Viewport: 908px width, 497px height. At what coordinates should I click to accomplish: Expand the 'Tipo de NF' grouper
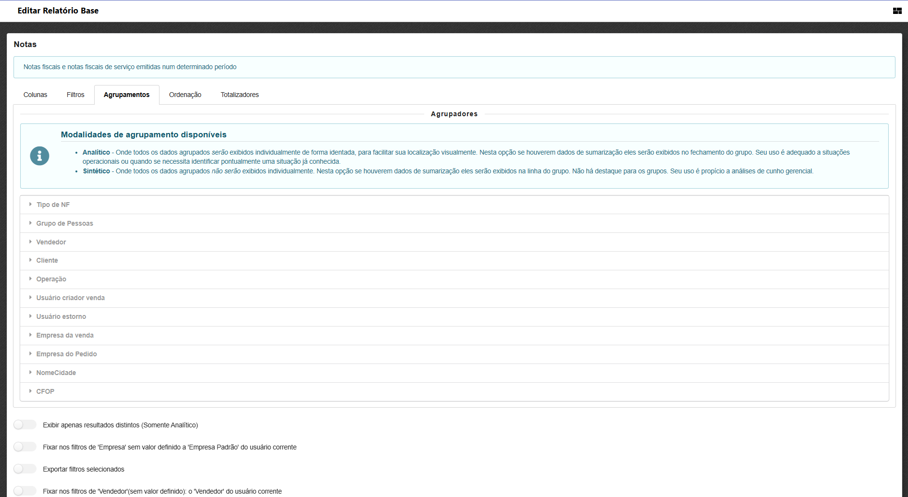pos(53,205)
